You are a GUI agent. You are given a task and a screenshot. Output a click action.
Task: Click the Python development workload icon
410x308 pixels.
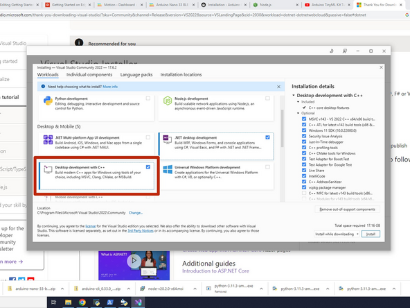click(x=48, y=101)
